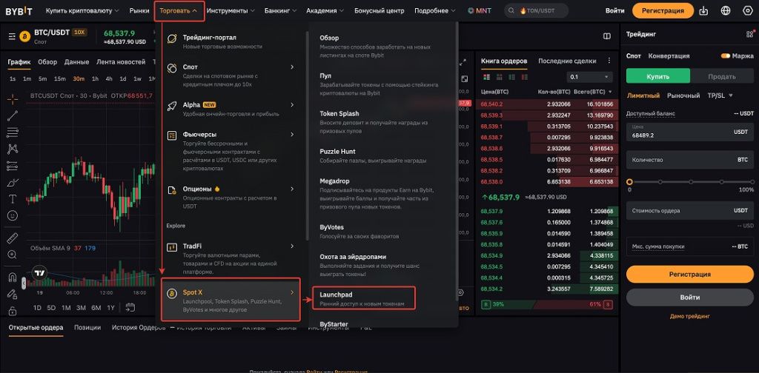Click the 100% end of amount slider
Screen dimensions: 759x373
(751, 182)
